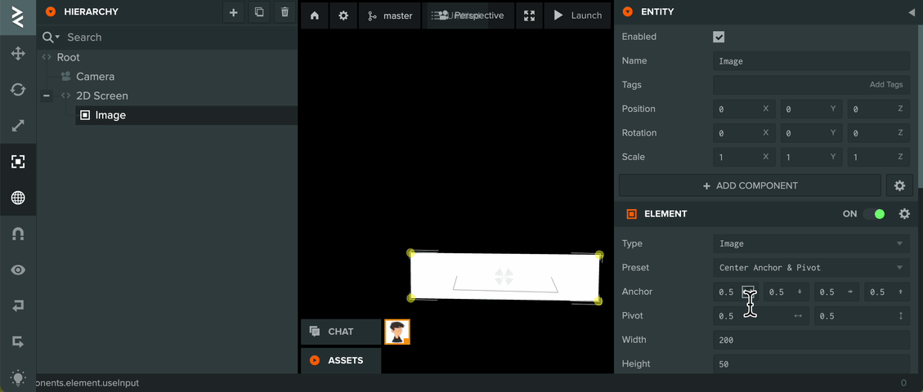Open the Hierarchy search filter dropdown
The width and height of the screenshot is (923, 392).
(x=52, y=37)
